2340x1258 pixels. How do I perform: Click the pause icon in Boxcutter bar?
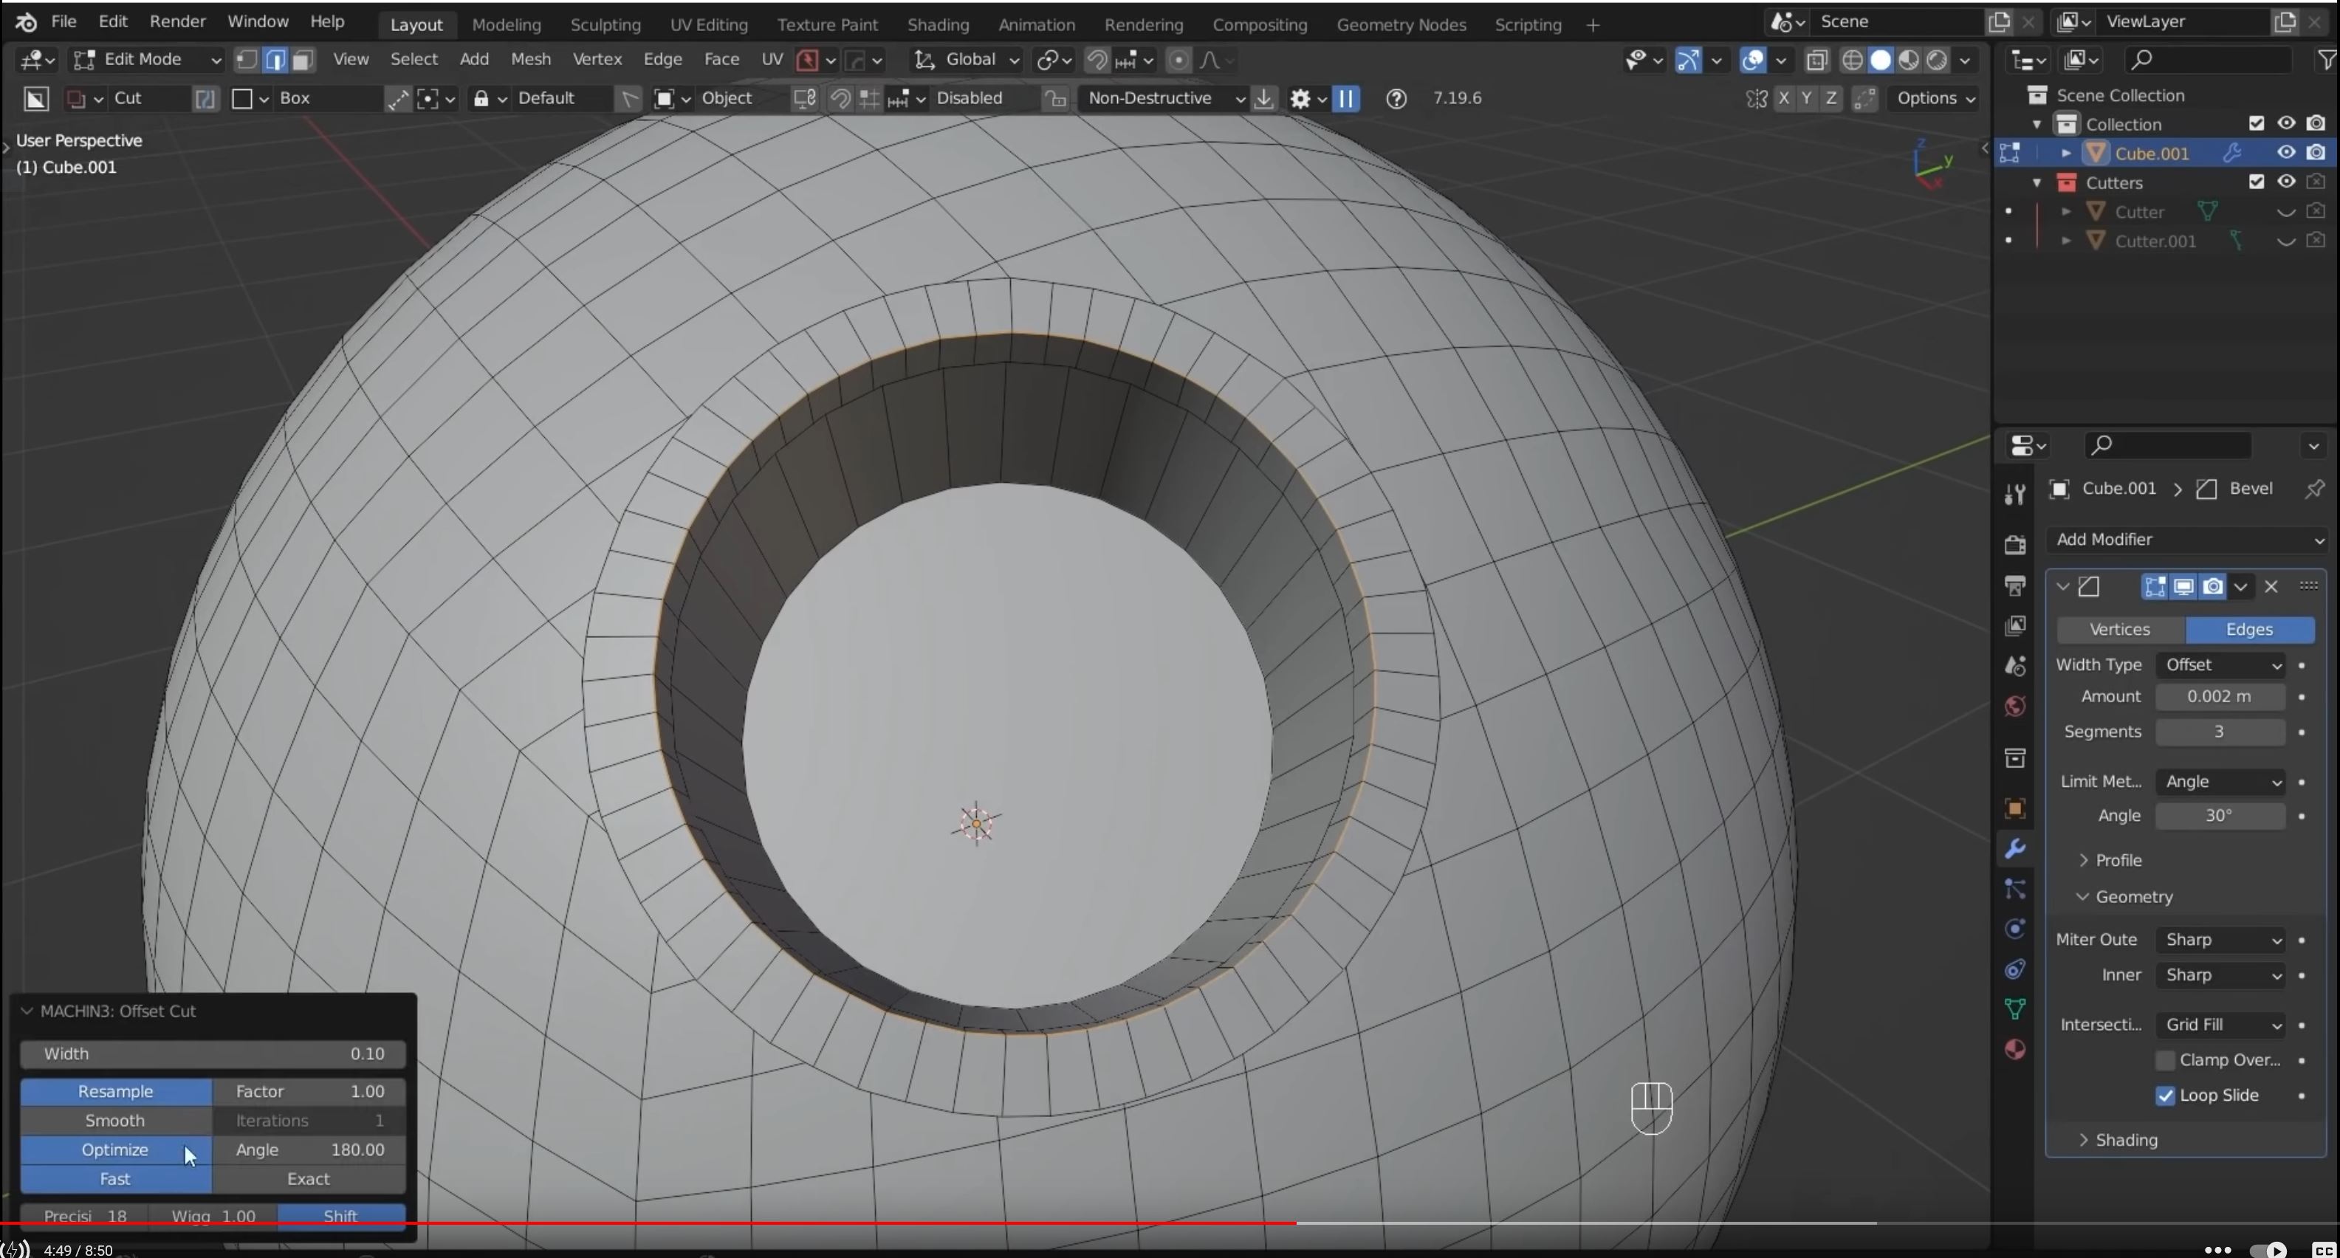[1346, 98]
